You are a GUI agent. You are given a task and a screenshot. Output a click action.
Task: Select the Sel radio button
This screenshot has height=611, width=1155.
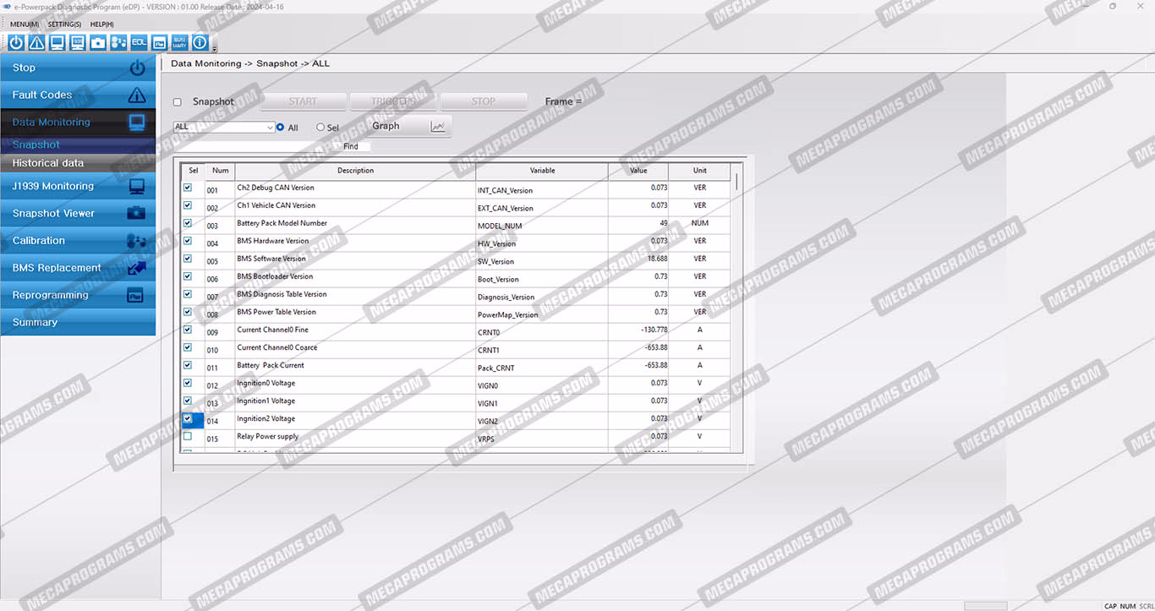click(x=320, y=128)
